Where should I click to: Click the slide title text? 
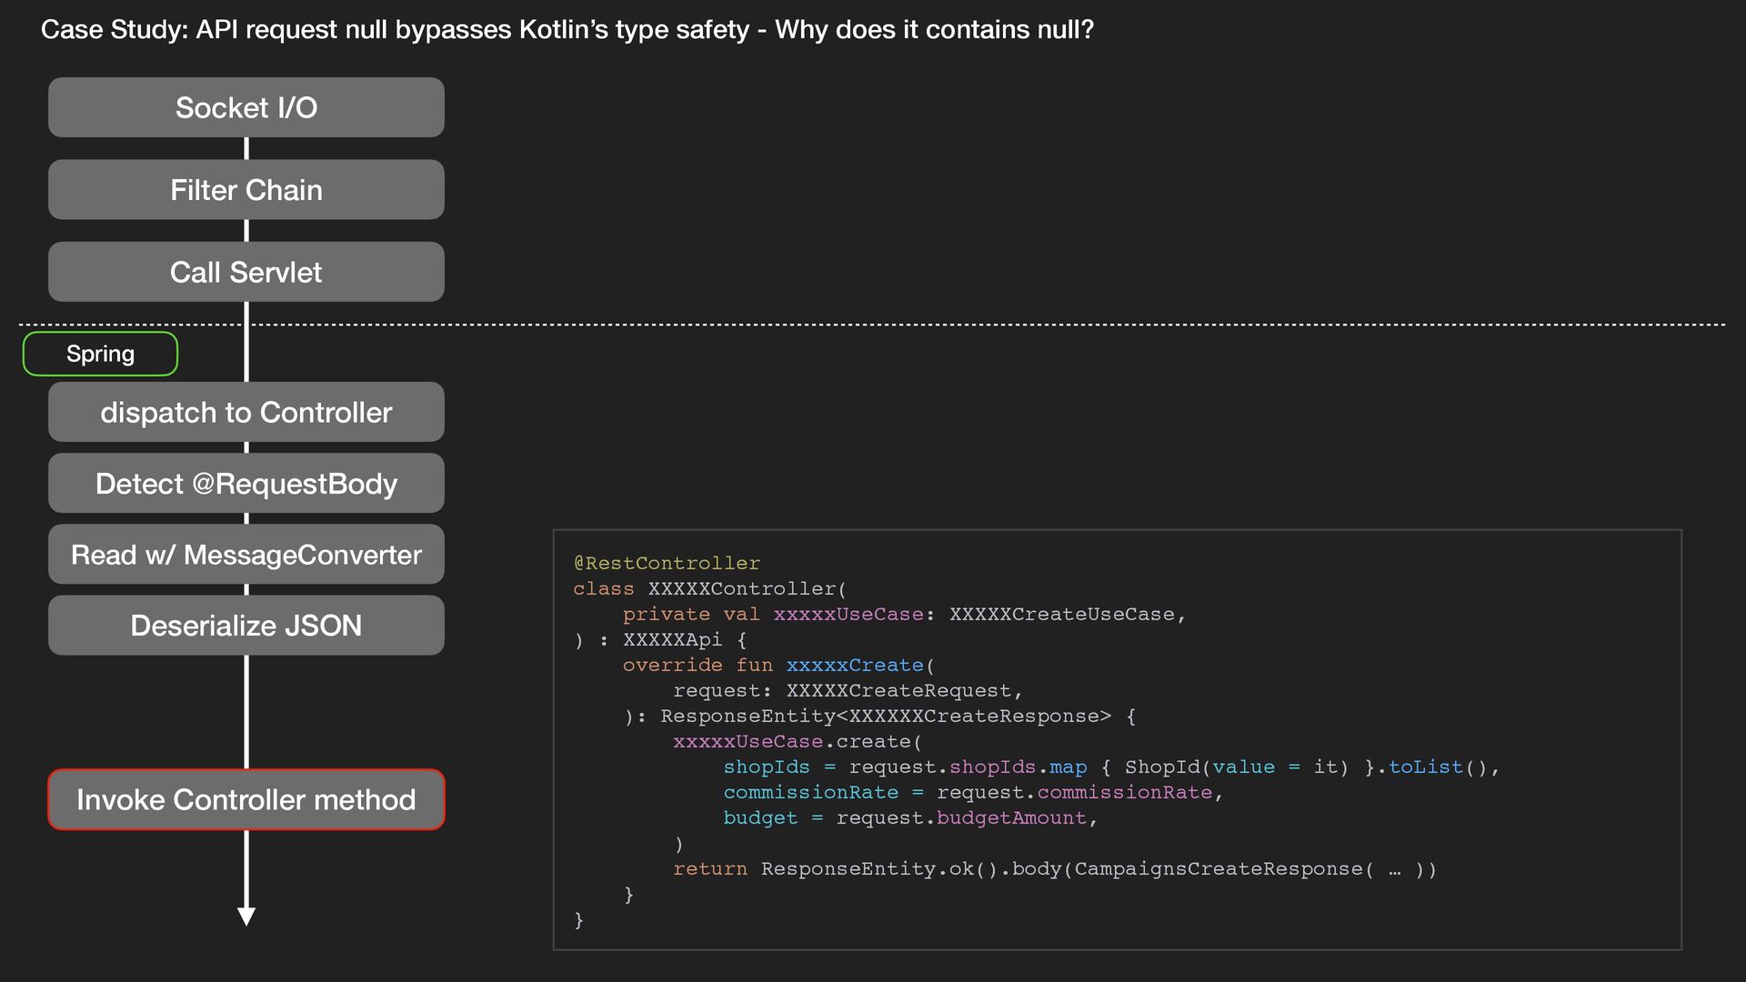[567, 30]
